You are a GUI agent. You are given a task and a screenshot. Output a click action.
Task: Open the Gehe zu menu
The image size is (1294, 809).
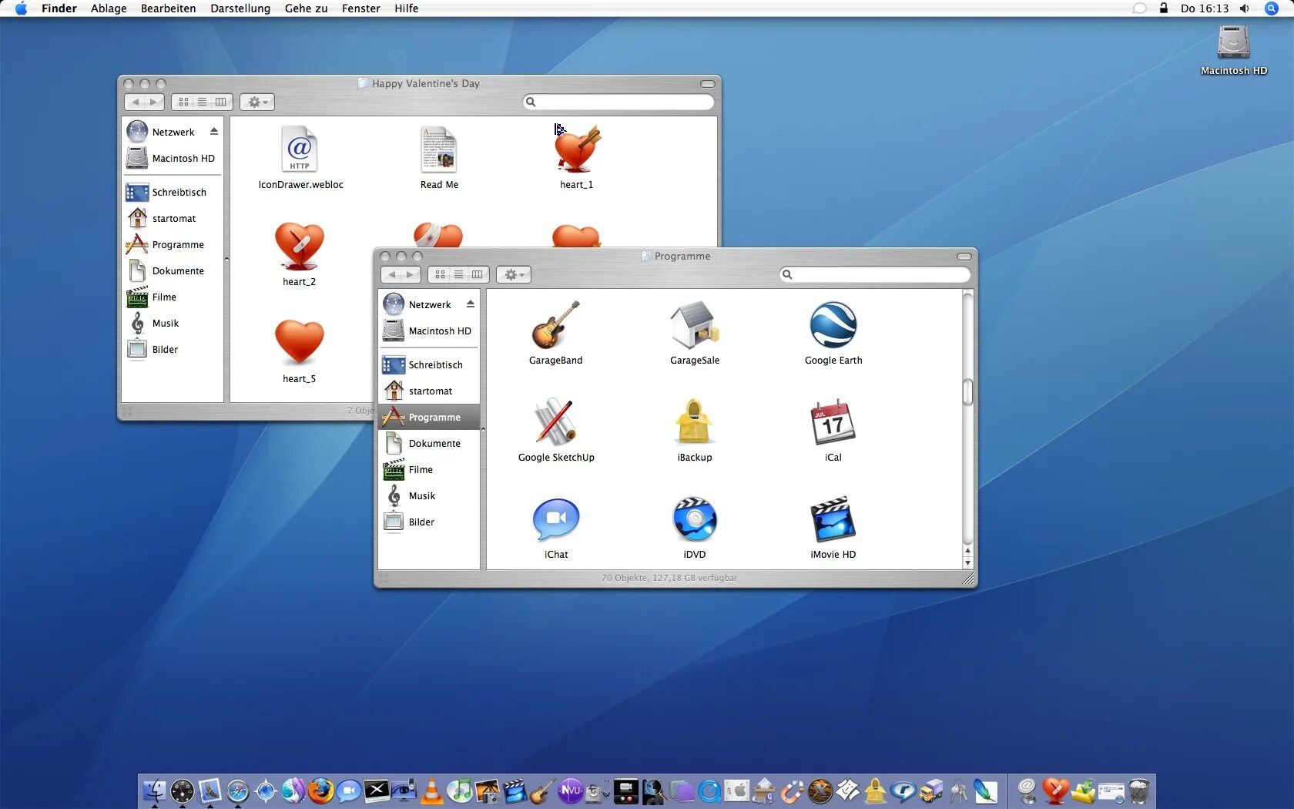tap(306, 8)
